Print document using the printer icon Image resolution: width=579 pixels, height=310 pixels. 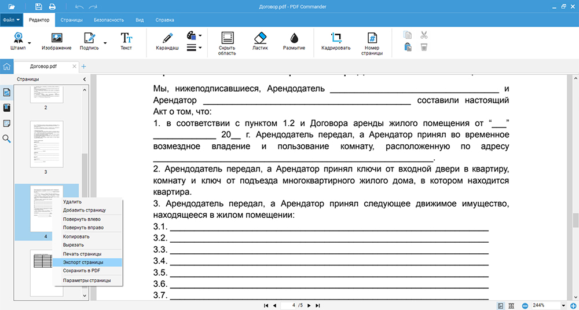pyautogui.click(x=52, y=6)
